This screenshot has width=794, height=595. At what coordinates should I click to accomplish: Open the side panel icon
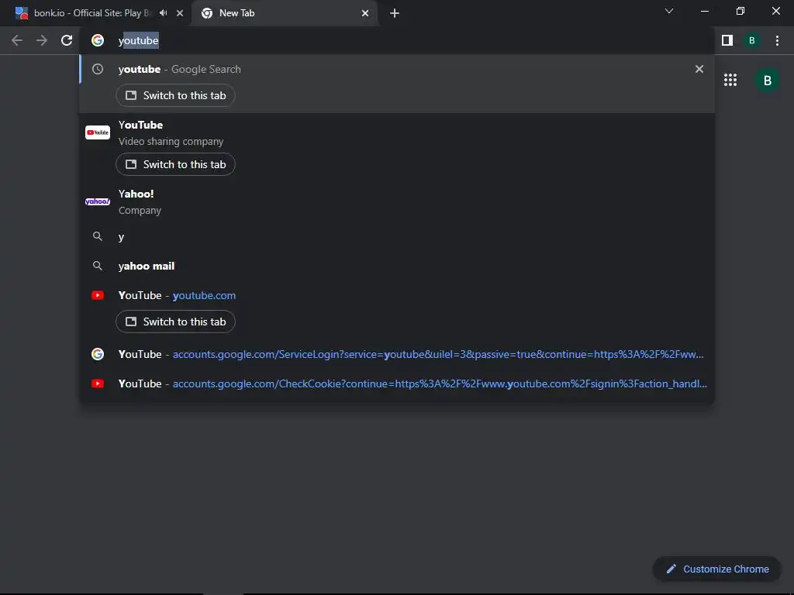click(x=727, y=40)
